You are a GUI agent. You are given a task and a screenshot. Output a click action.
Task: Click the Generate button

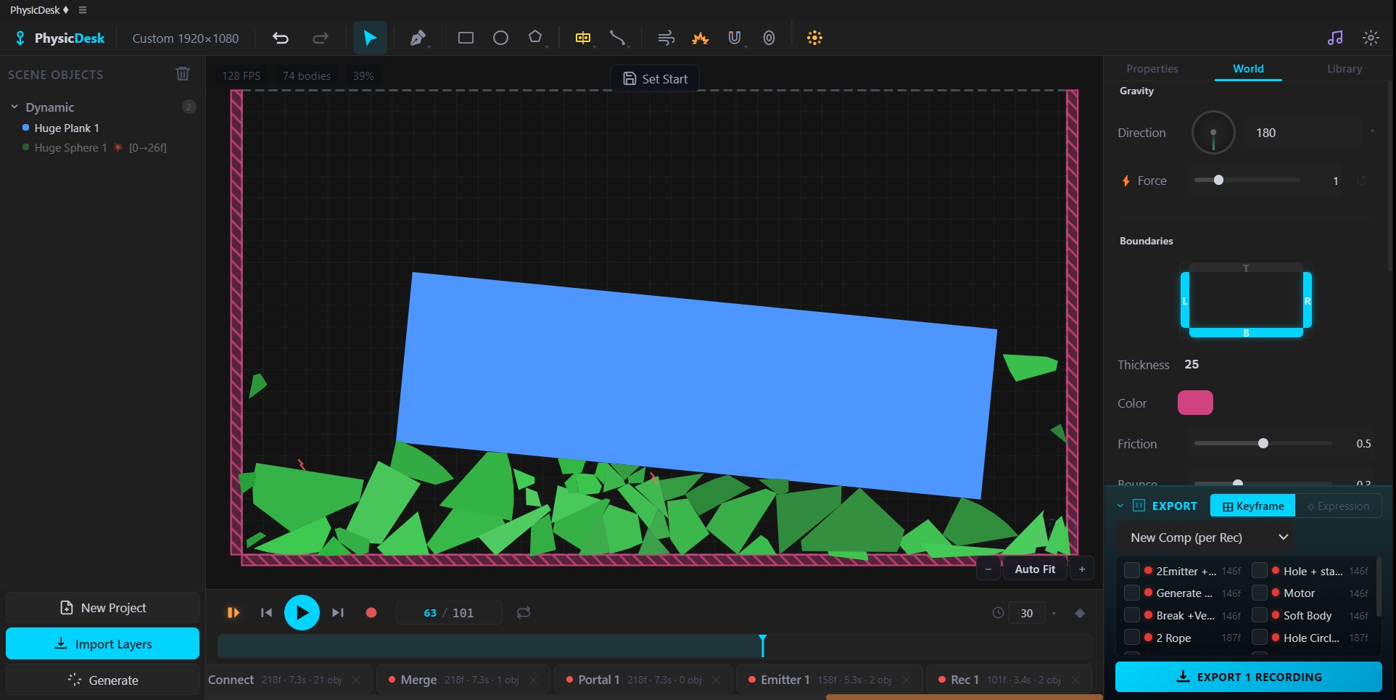point(102,680)
